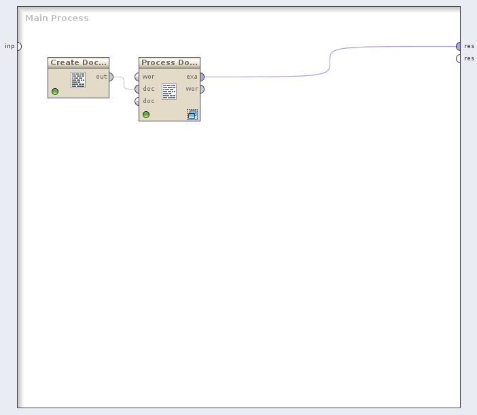Click the document icon in Process Documents operator
Viewport: 477px width, 415px height.
click(169, 92)
